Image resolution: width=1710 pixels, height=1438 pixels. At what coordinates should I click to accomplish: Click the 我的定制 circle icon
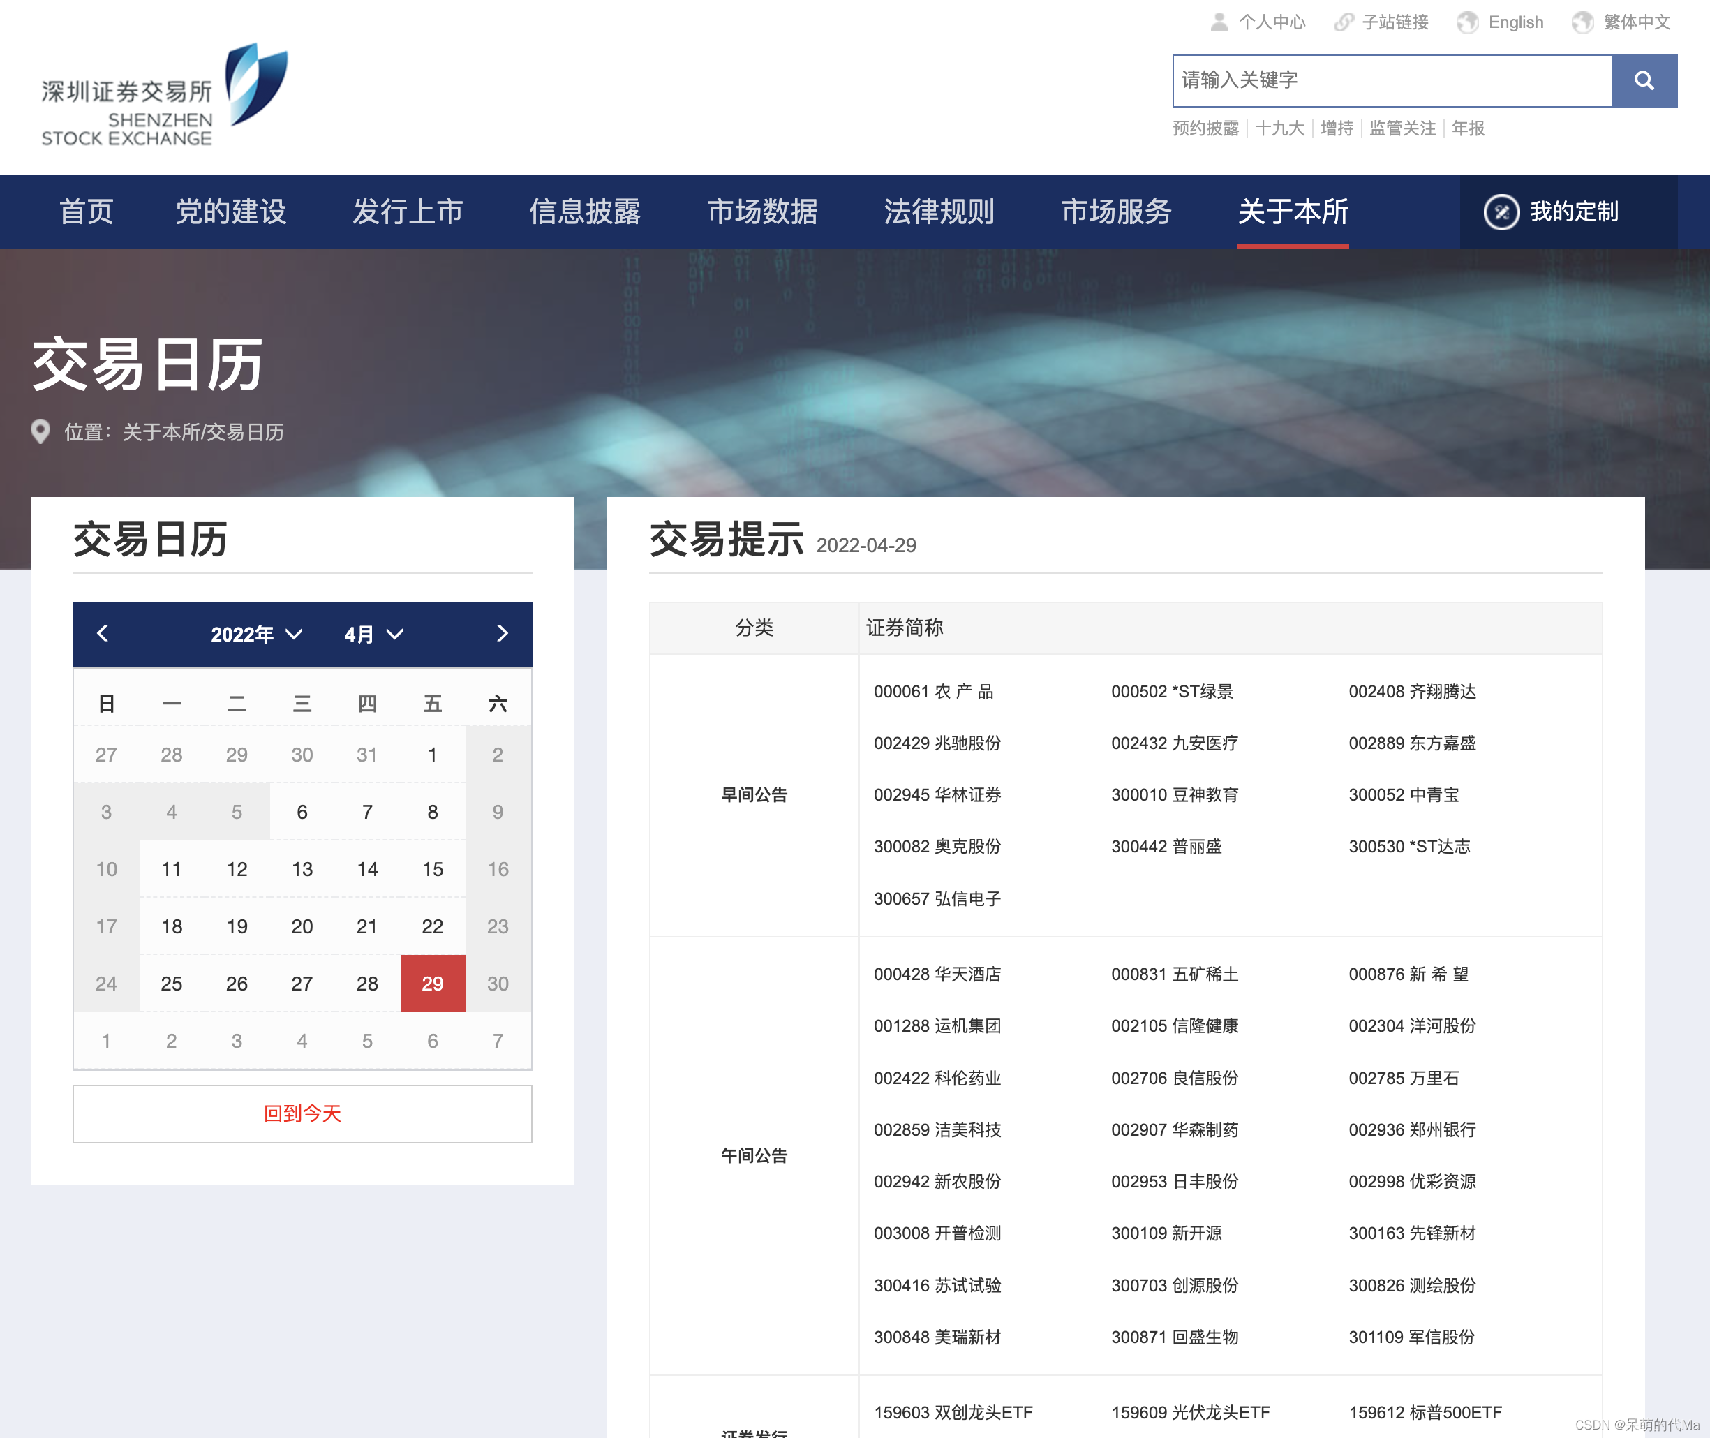click(1501, 212)
